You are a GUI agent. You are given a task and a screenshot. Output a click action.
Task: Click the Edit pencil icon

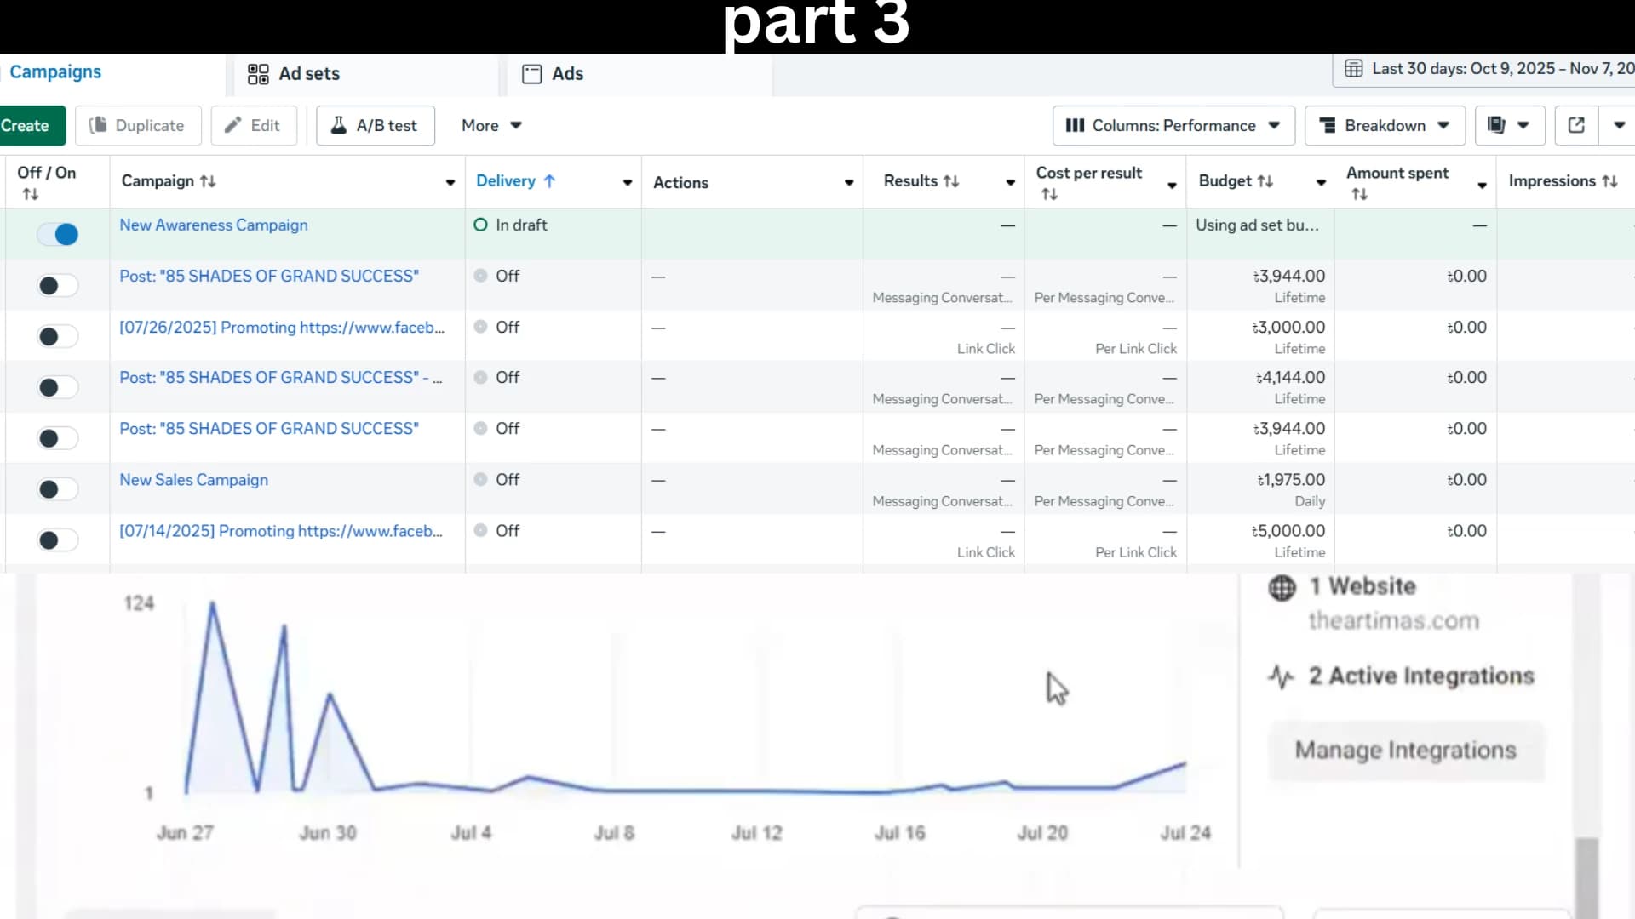(x=232, y=125)
